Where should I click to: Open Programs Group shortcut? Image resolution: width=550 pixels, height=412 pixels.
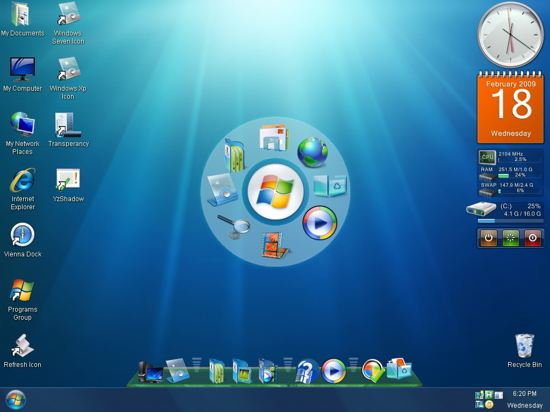23,299
